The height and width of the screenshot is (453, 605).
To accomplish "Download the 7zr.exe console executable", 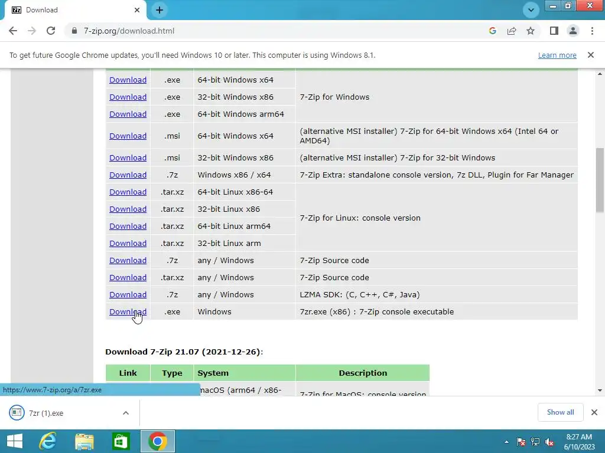I will tap(128, 311).
